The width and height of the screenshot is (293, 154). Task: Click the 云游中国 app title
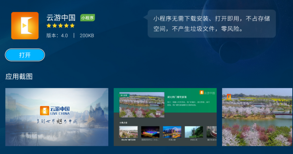61,18
